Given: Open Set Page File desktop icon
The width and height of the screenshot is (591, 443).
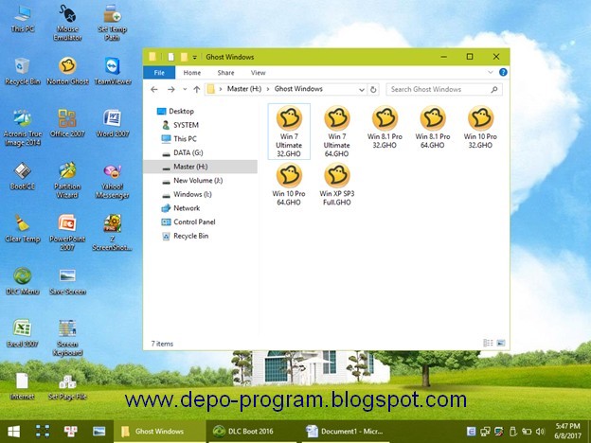Looking at the screenshot, I should pos(67,386).
